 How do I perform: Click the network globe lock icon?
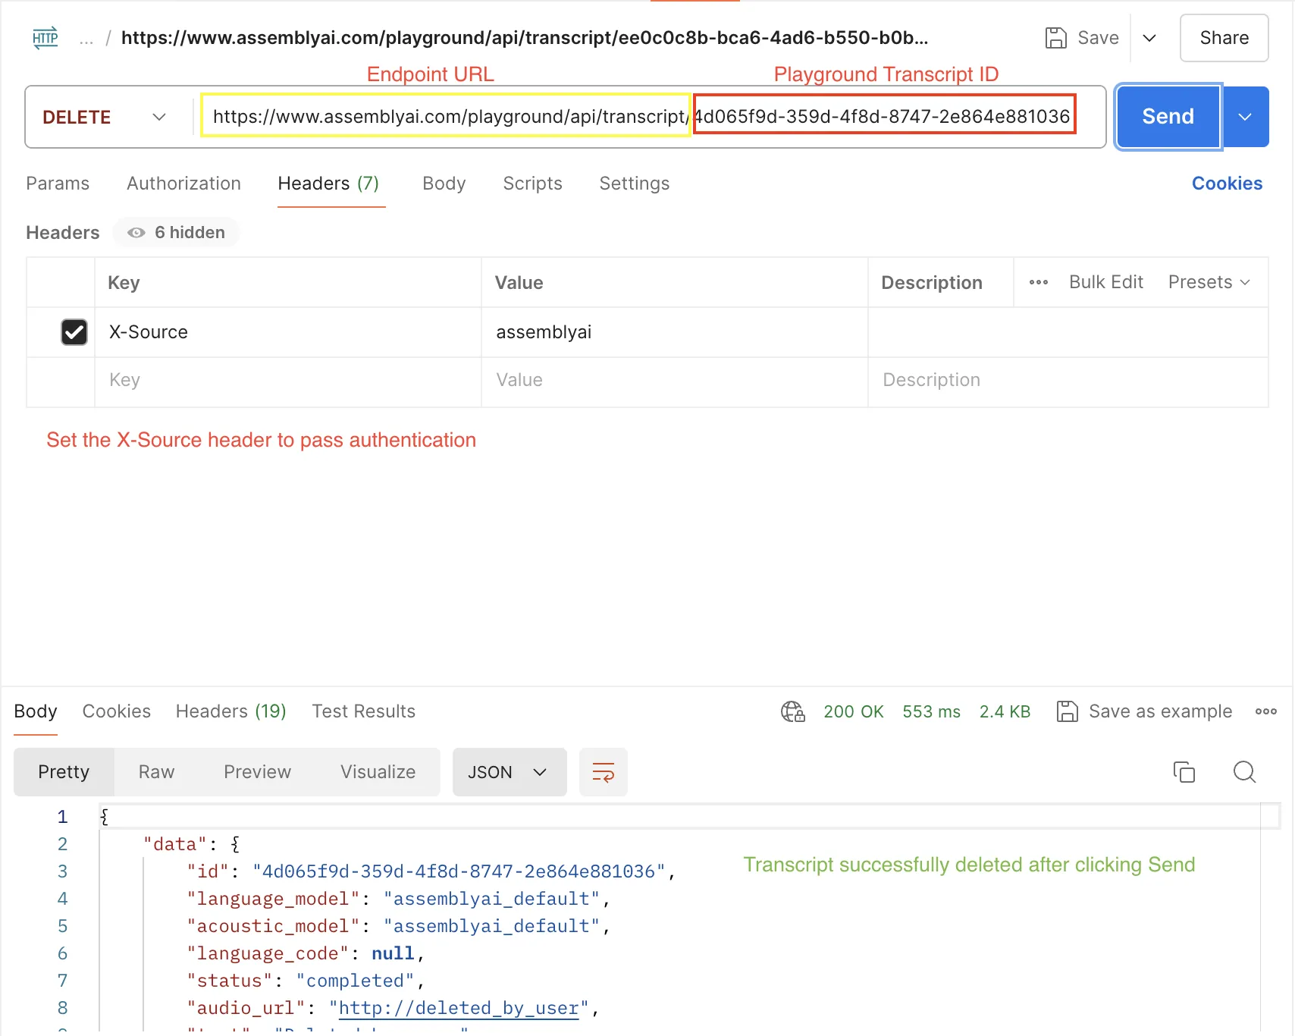pyautogui.click(x=792, y=711)
